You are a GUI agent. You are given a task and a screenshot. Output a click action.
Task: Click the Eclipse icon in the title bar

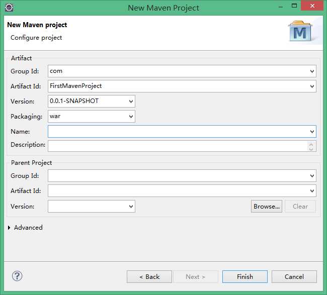click(x=9, y=8)
